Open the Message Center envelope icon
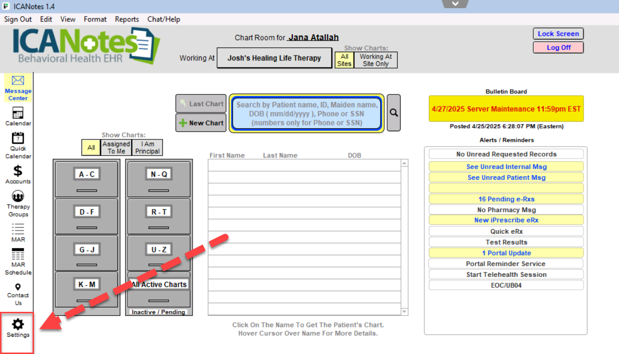Screen dimensions: 619x354 tap(18, 81)
